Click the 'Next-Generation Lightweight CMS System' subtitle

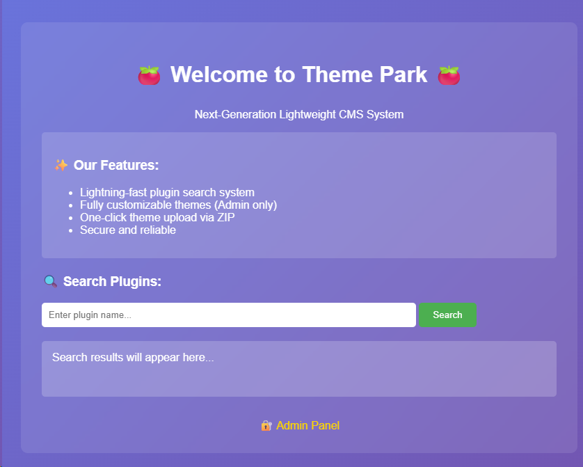coord(298,114)
